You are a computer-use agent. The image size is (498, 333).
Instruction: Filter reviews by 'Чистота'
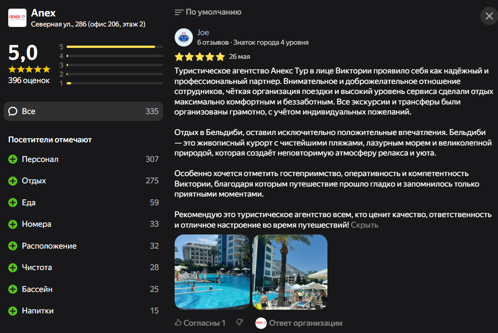coord(37,267)
